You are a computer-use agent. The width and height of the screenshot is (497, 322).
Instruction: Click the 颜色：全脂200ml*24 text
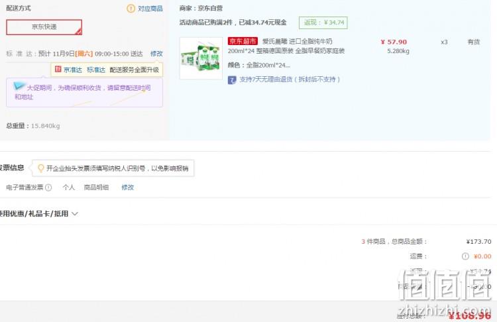pyautogui.click(x=259, y=66)
